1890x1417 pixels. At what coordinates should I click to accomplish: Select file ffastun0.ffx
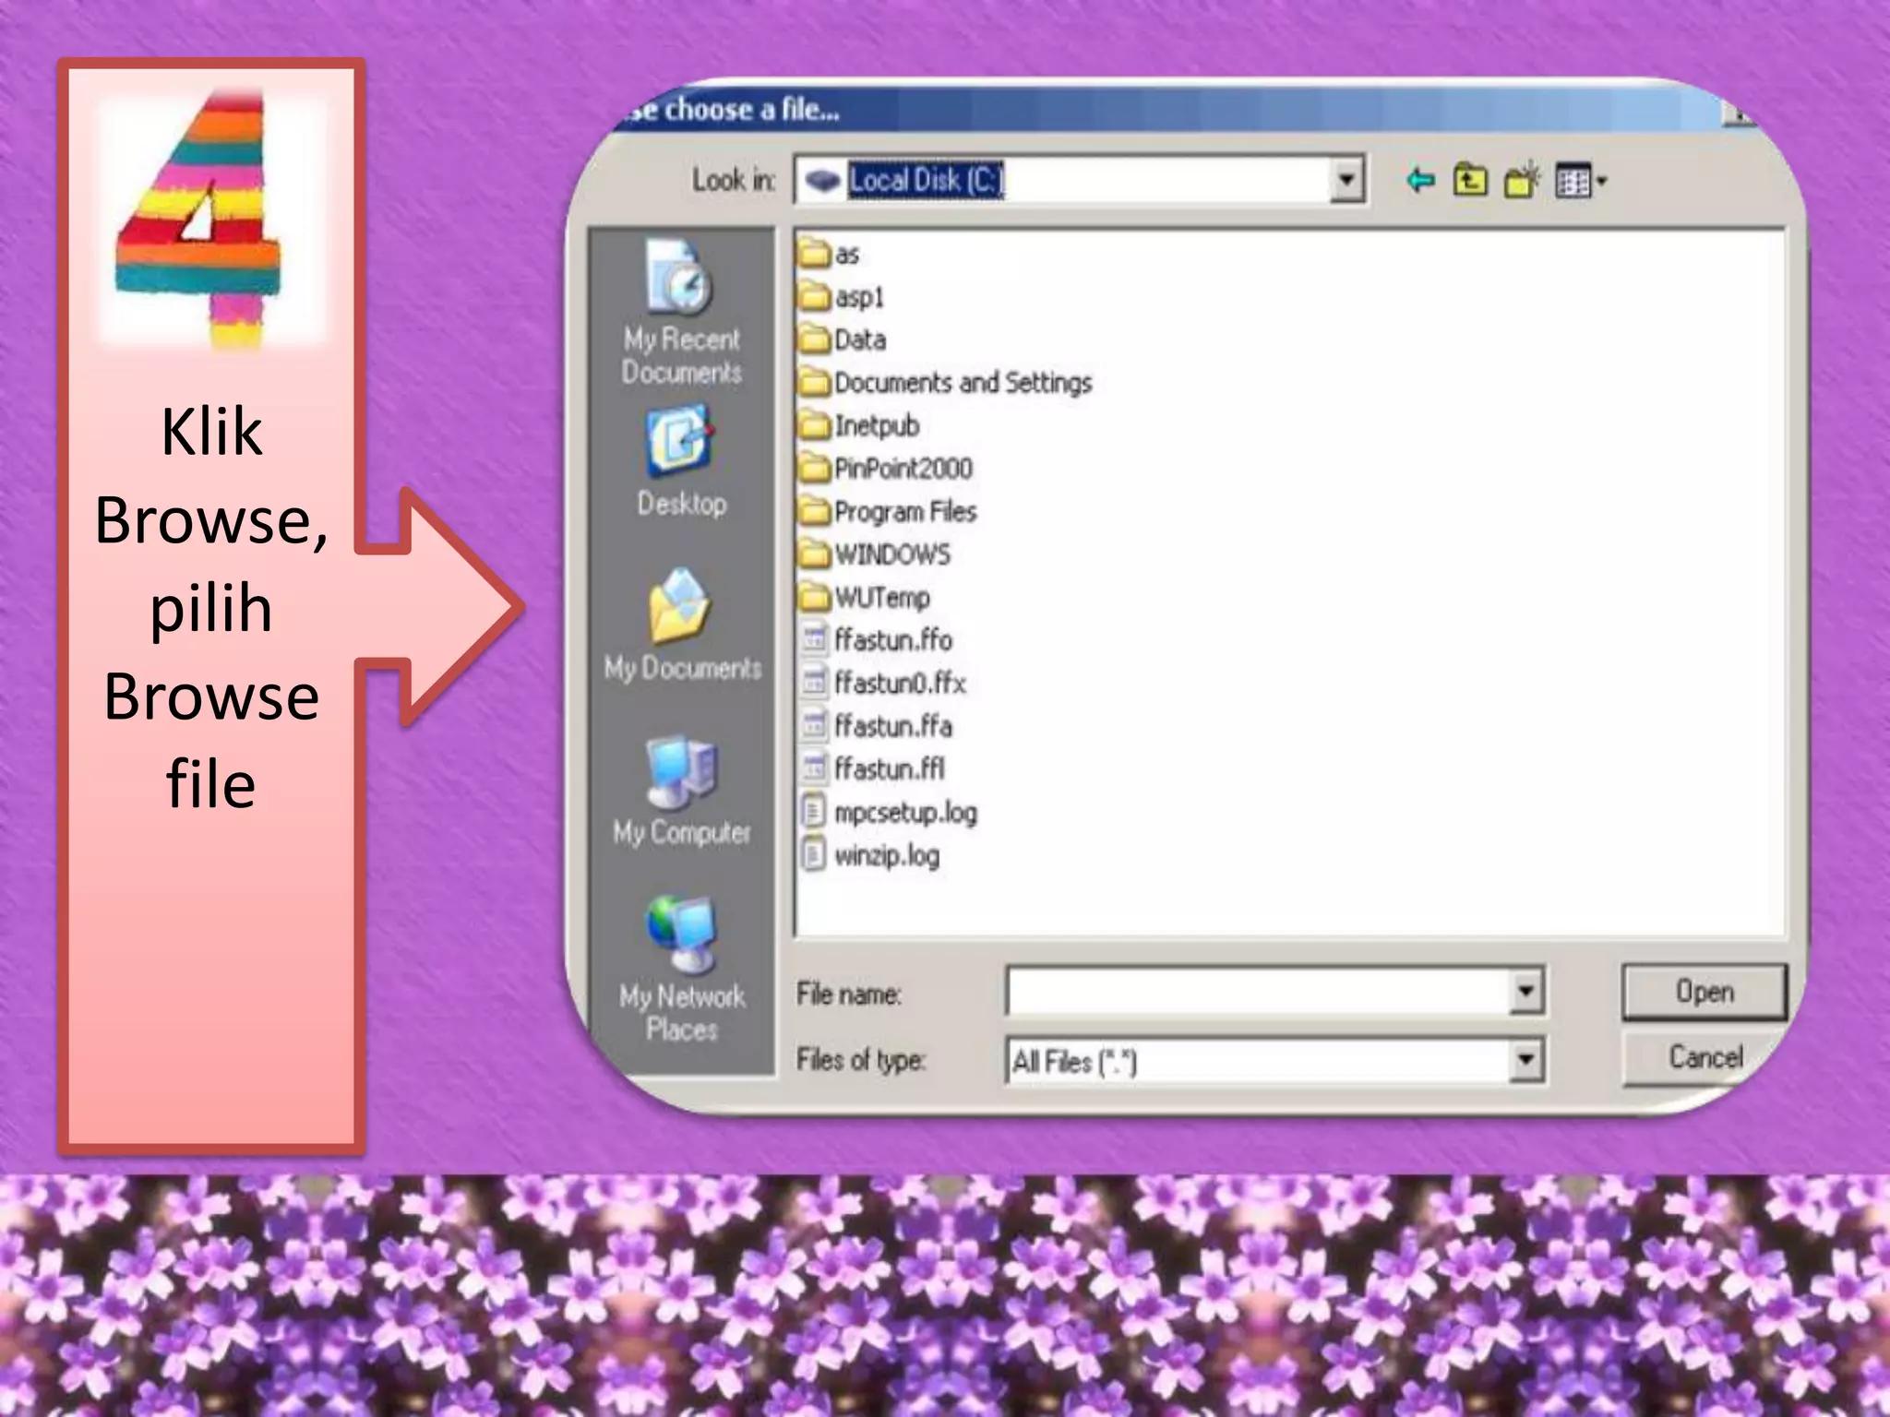(x=883, y=683)
